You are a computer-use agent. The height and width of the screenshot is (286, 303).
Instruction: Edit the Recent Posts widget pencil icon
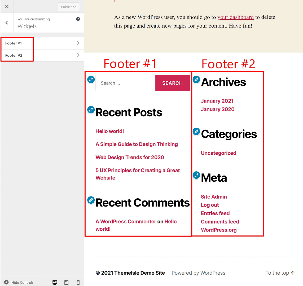tap(91, 110)
